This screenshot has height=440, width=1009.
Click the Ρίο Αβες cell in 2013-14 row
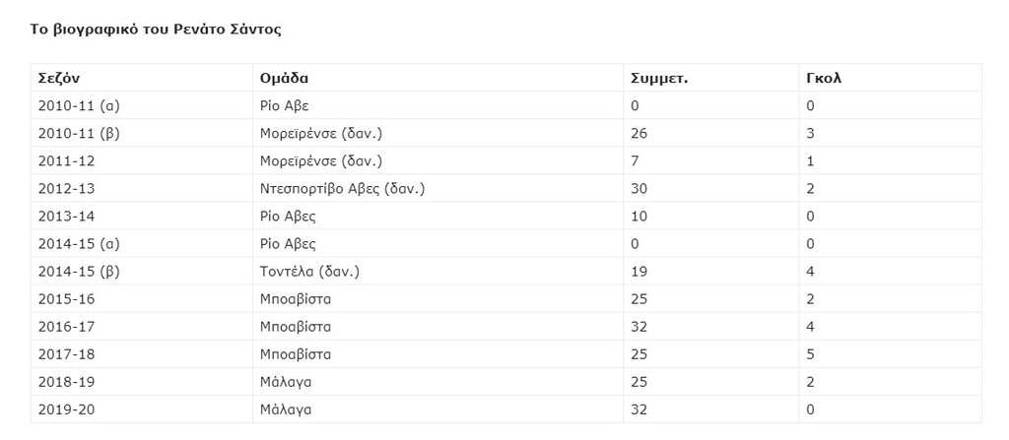tap(288, 216)
